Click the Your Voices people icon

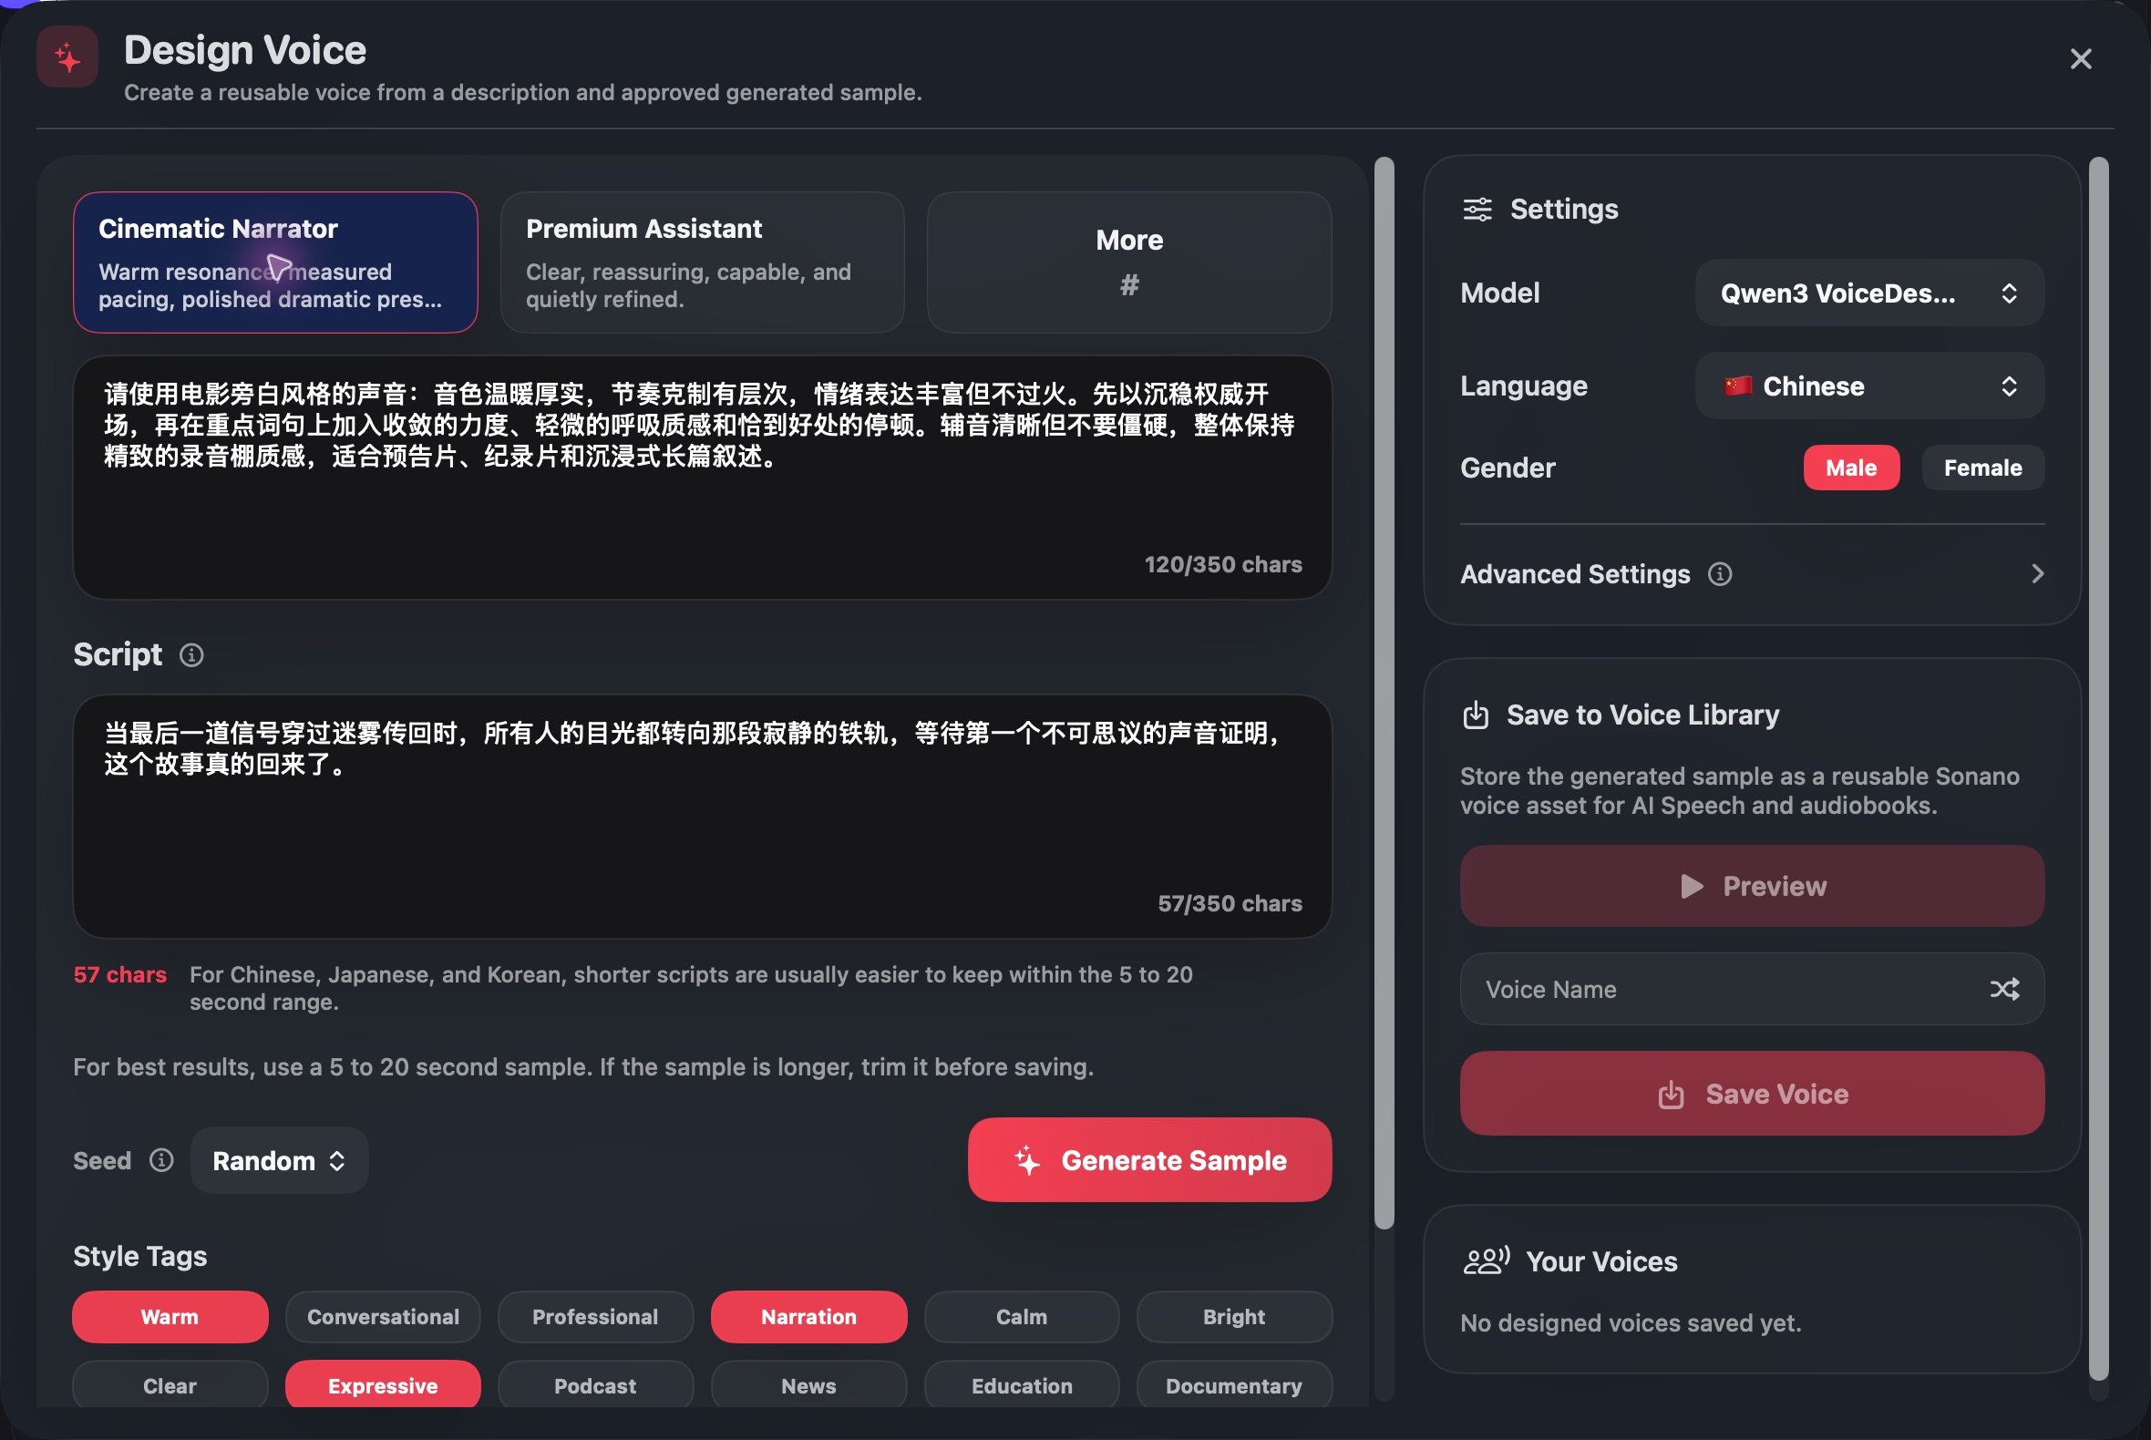click(x=1486, y=1261)
